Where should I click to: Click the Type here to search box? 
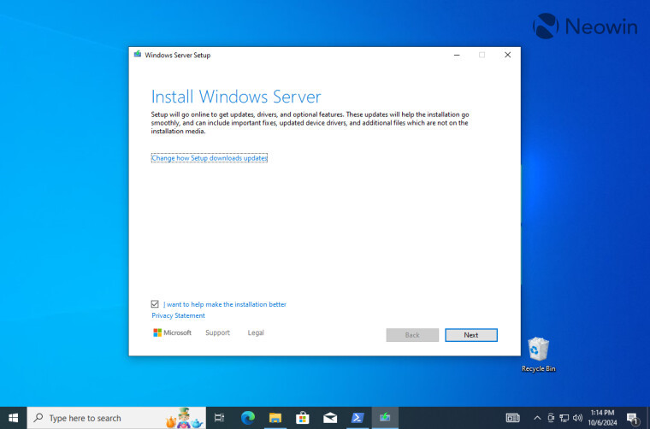(116, 418)
